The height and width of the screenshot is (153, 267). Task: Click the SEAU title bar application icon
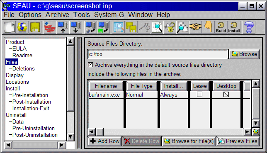tap(7, 6)
